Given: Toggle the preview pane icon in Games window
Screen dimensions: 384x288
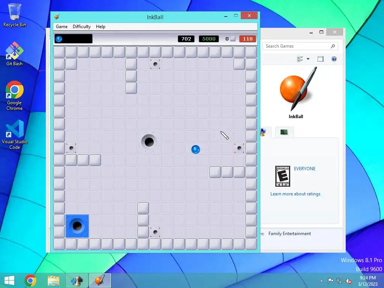Looking at the screenshot, I should click(x=321, y=59).
